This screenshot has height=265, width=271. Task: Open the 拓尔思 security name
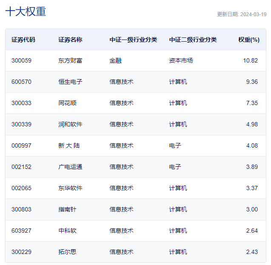coord(67,252)
